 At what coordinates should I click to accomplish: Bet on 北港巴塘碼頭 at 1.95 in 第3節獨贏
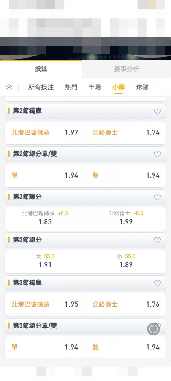[x=45, y=304]
